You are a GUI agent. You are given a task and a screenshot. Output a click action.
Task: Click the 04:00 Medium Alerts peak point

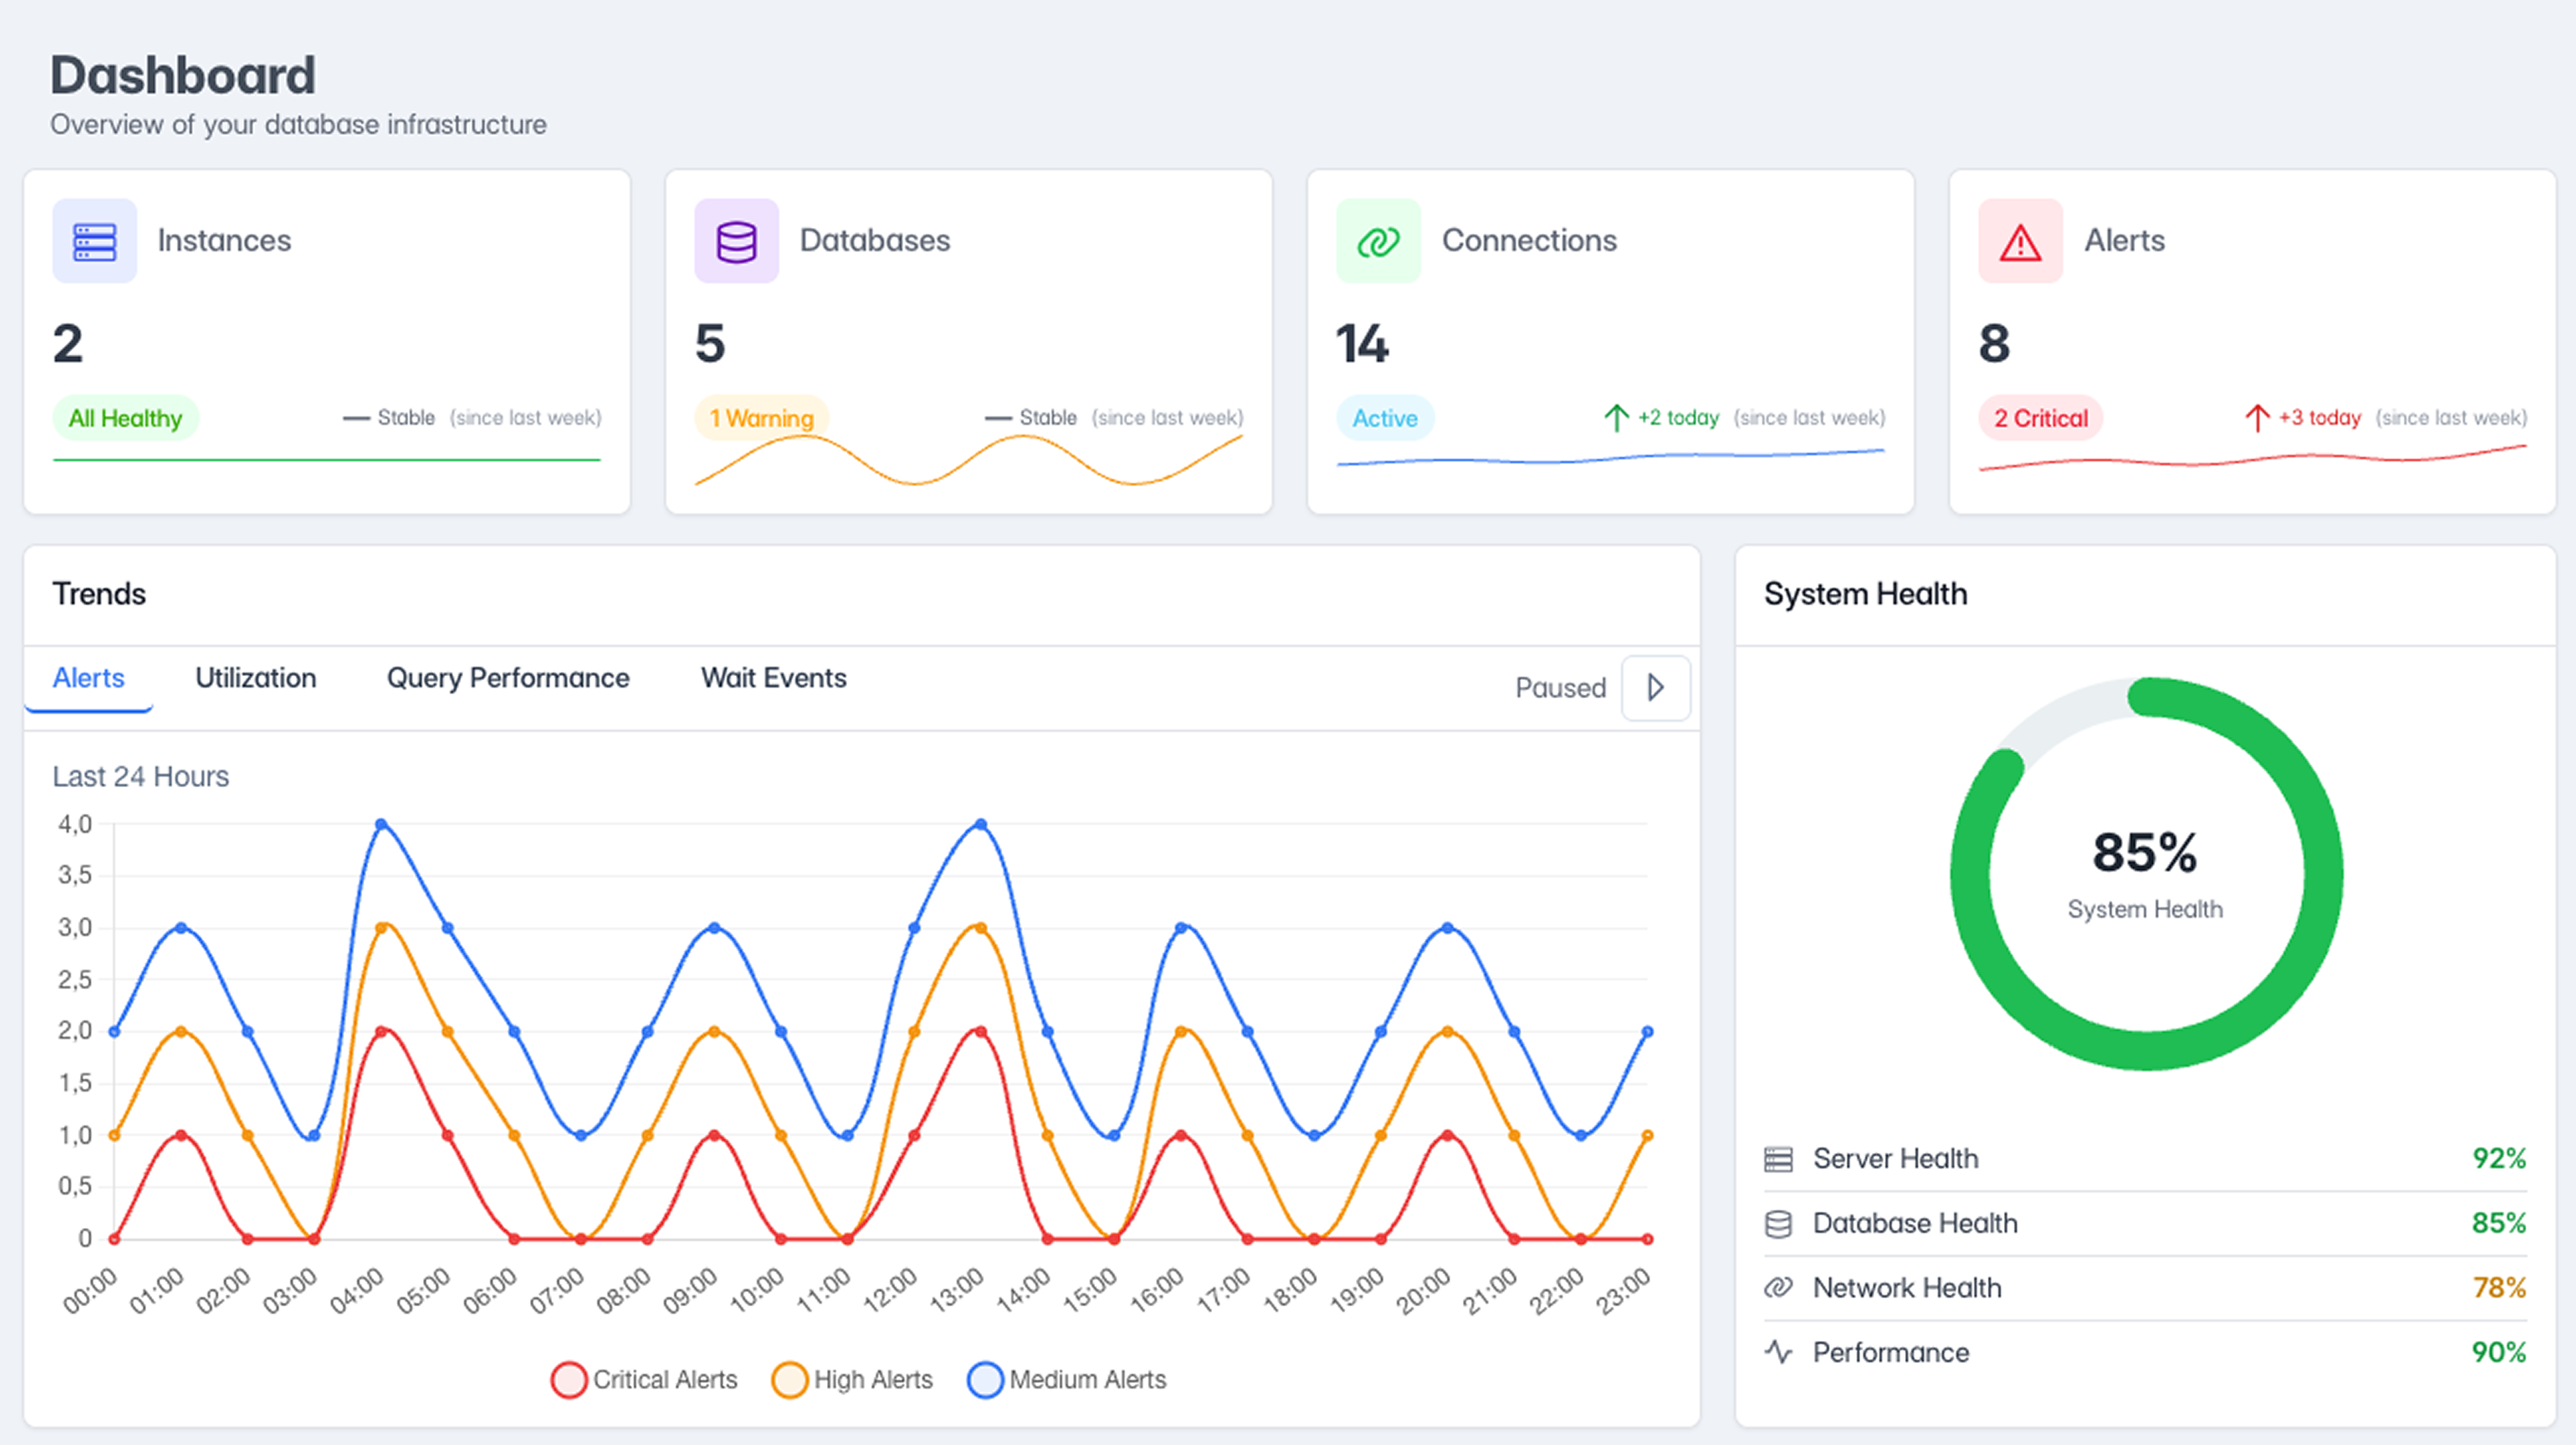pyautogui.click(x=381, y=825)
